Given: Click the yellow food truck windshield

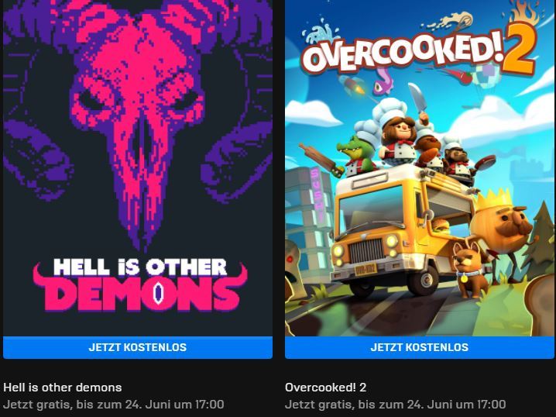Looking at the screenshot, I should pos(372,209).
